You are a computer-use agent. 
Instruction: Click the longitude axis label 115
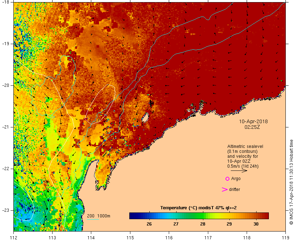pyautogui.click(x=130, y=238)
